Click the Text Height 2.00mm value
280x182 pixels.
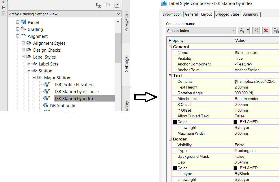coord(256,87)
